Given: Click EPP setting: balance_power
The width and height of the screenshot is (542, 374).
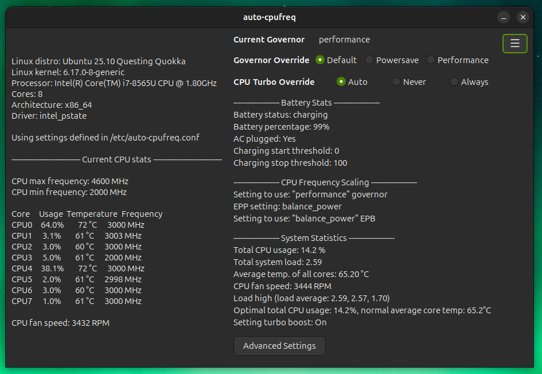Looking at the screenshot, I should tap(287, 207).
